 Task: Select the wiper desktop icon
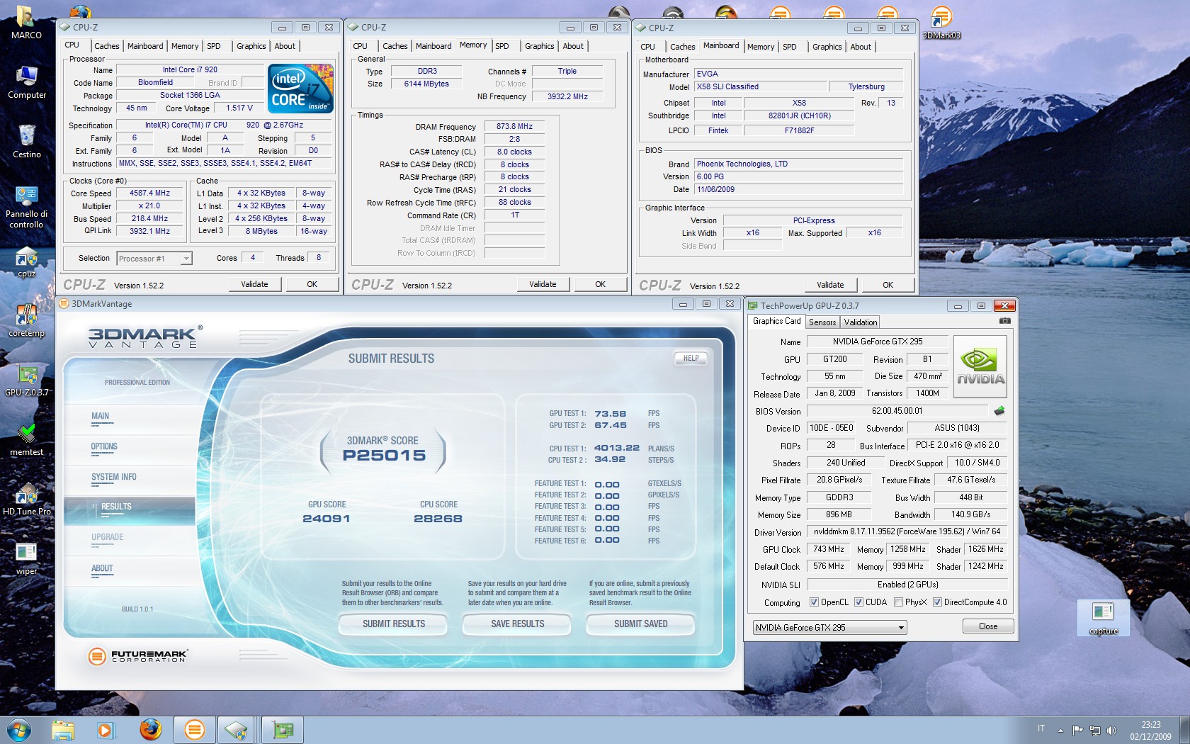coord(27,559)
